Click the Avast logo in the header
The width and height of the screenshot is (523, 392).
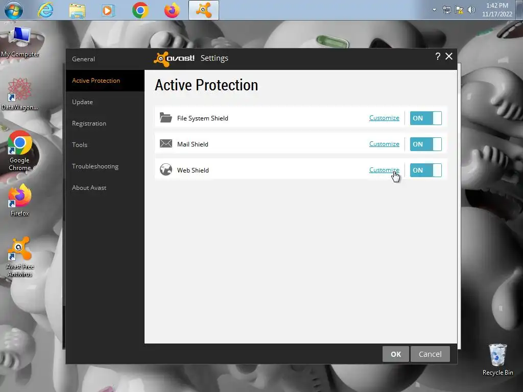pos(174,59)
